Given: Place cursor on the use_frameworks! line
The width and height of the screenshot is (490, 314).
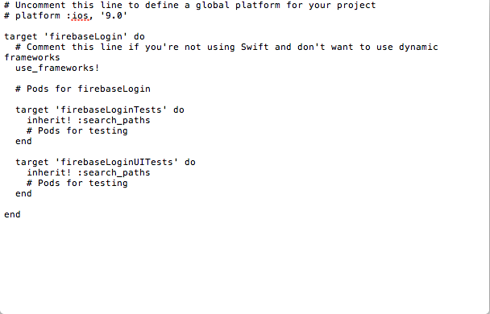Looking at the screenshot, I should (57, 68).
